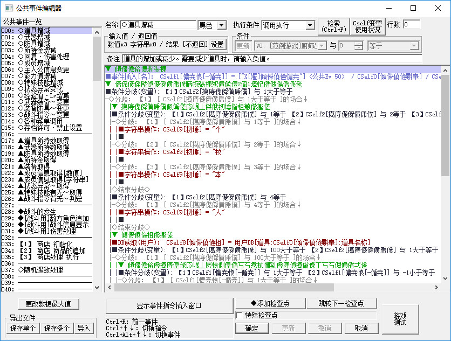Click command list horizontal scroll right arrow
451x341 pixels.
(x=436, y=287)
